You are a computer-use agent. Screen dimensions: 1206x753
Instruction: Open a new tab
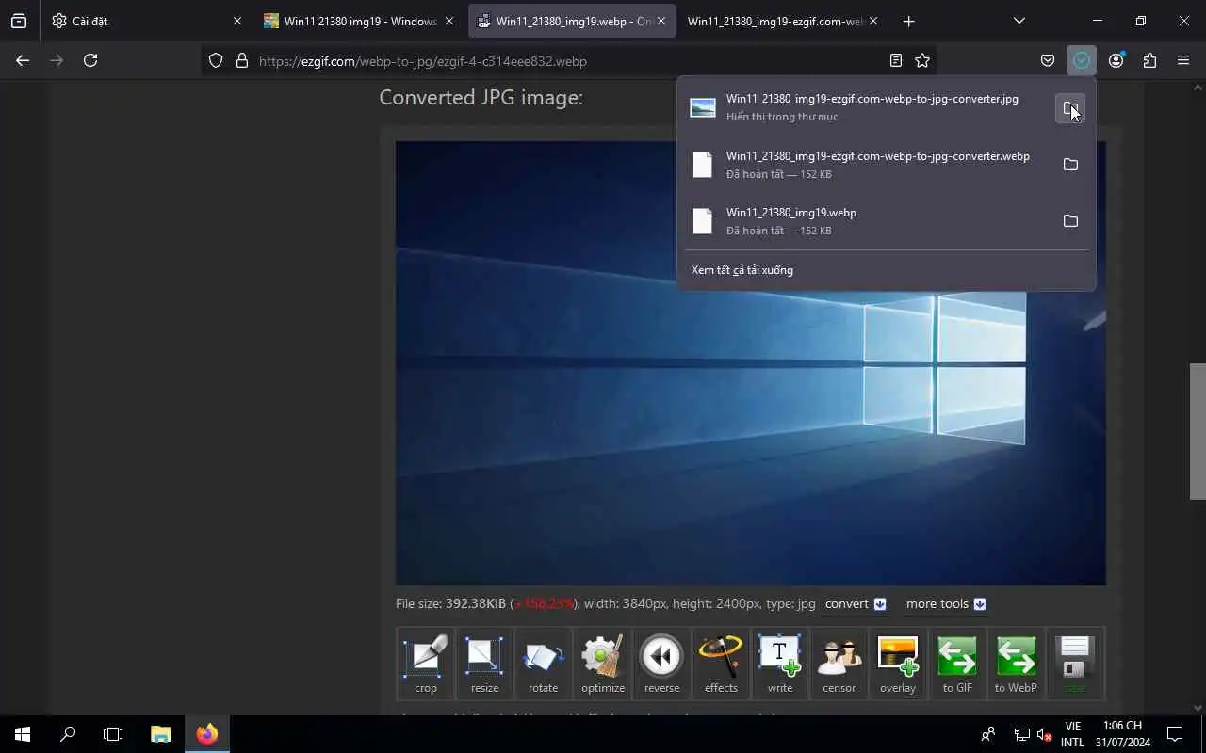(908, 21)
